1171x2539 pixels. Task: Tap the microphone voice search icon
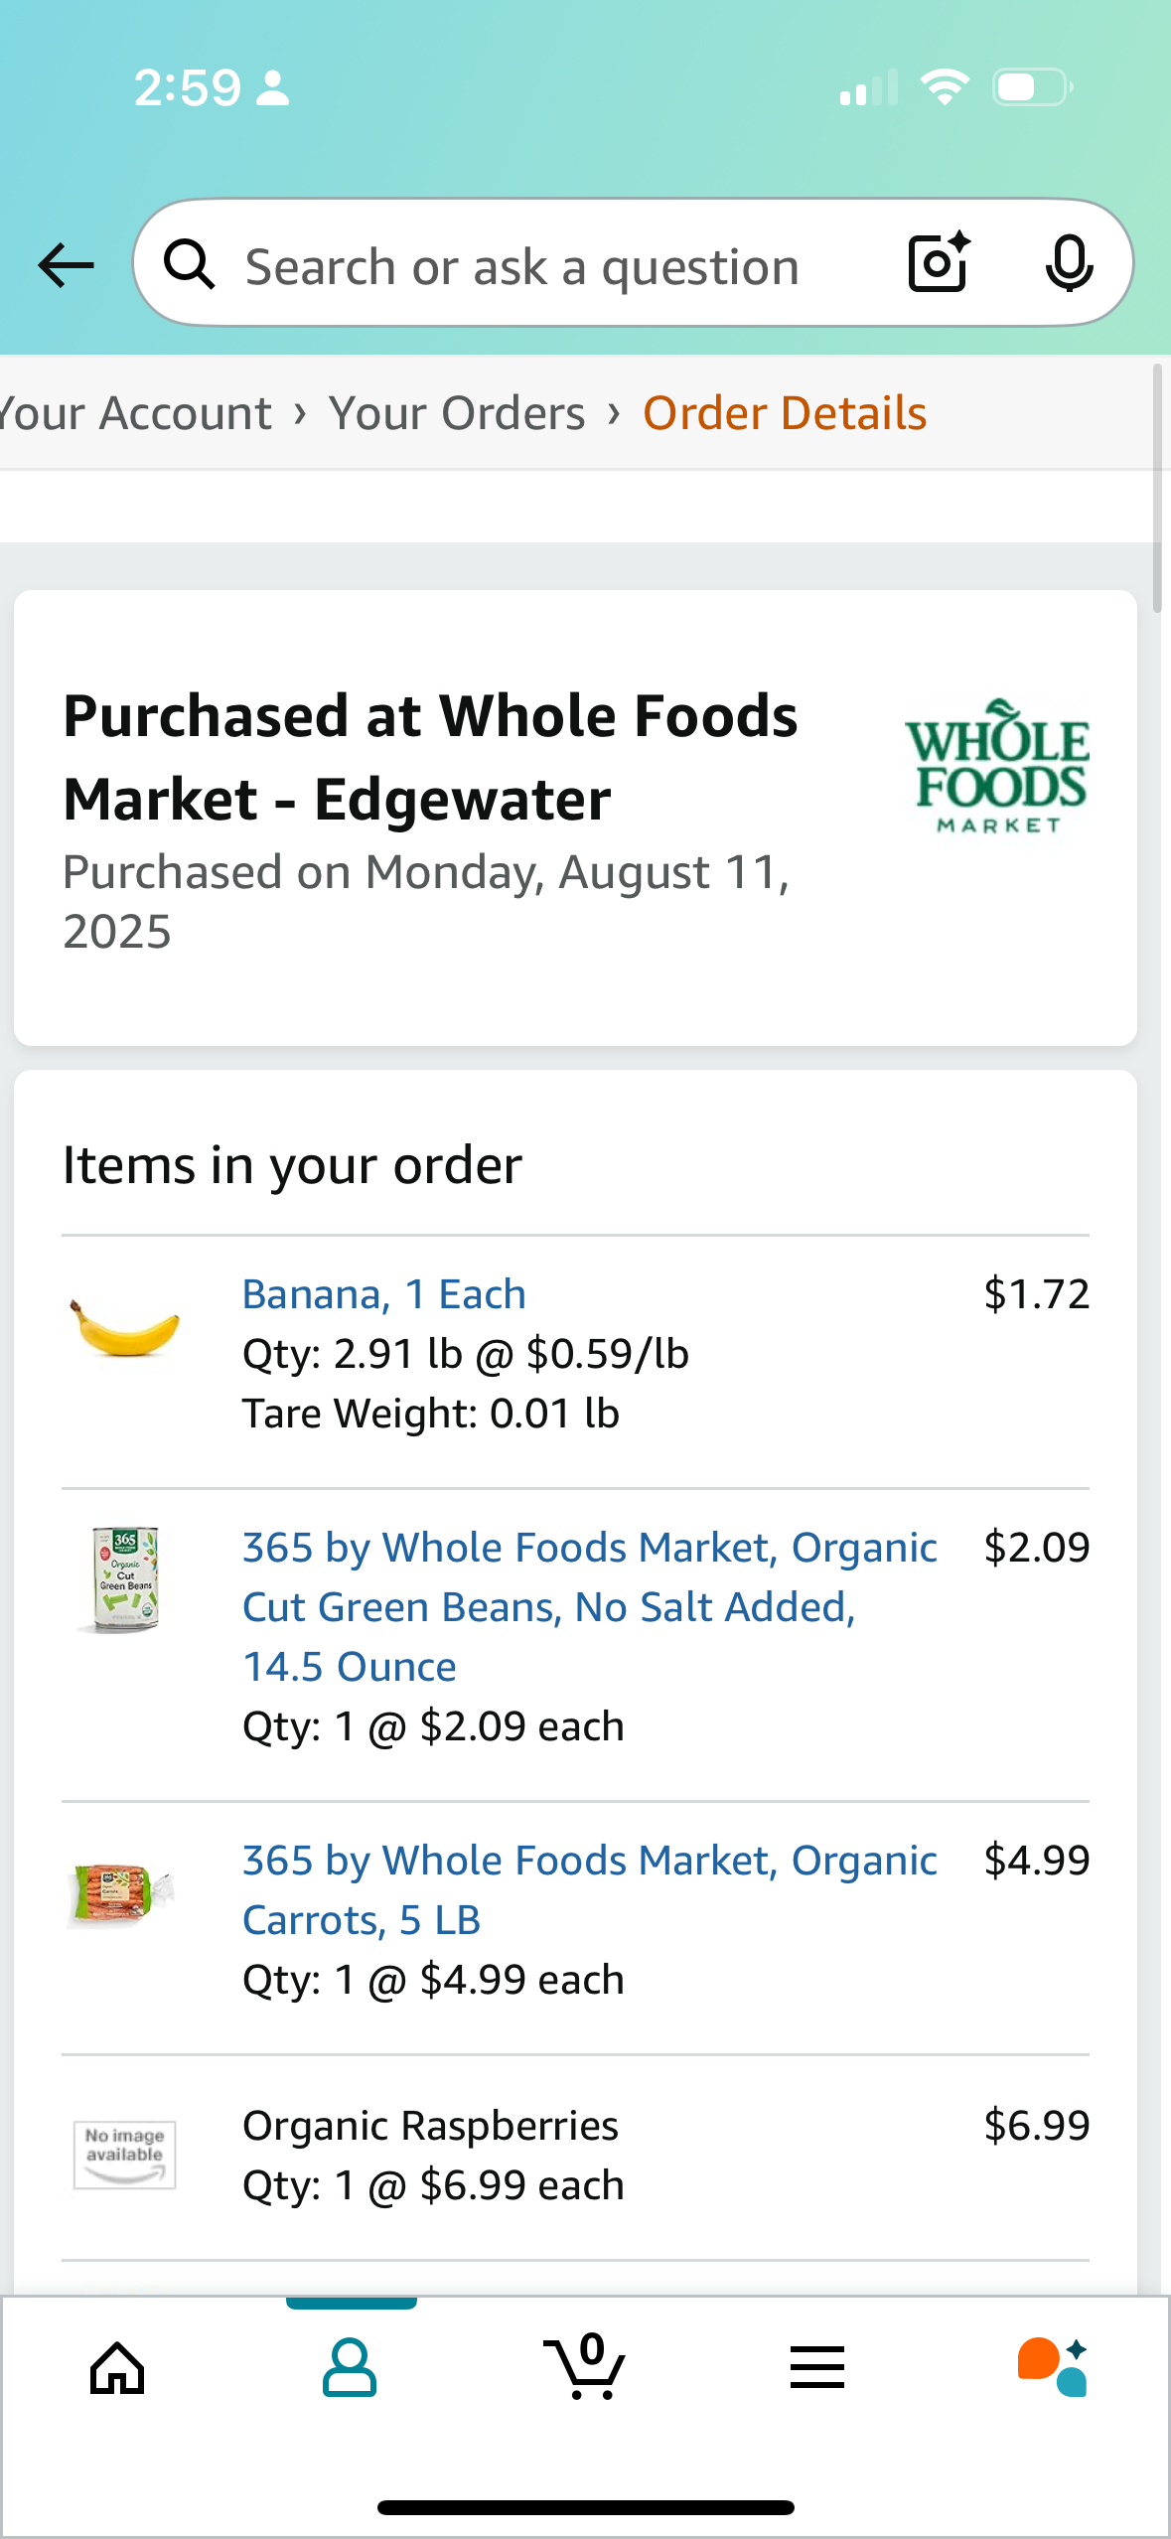(x=1069, y=264)
